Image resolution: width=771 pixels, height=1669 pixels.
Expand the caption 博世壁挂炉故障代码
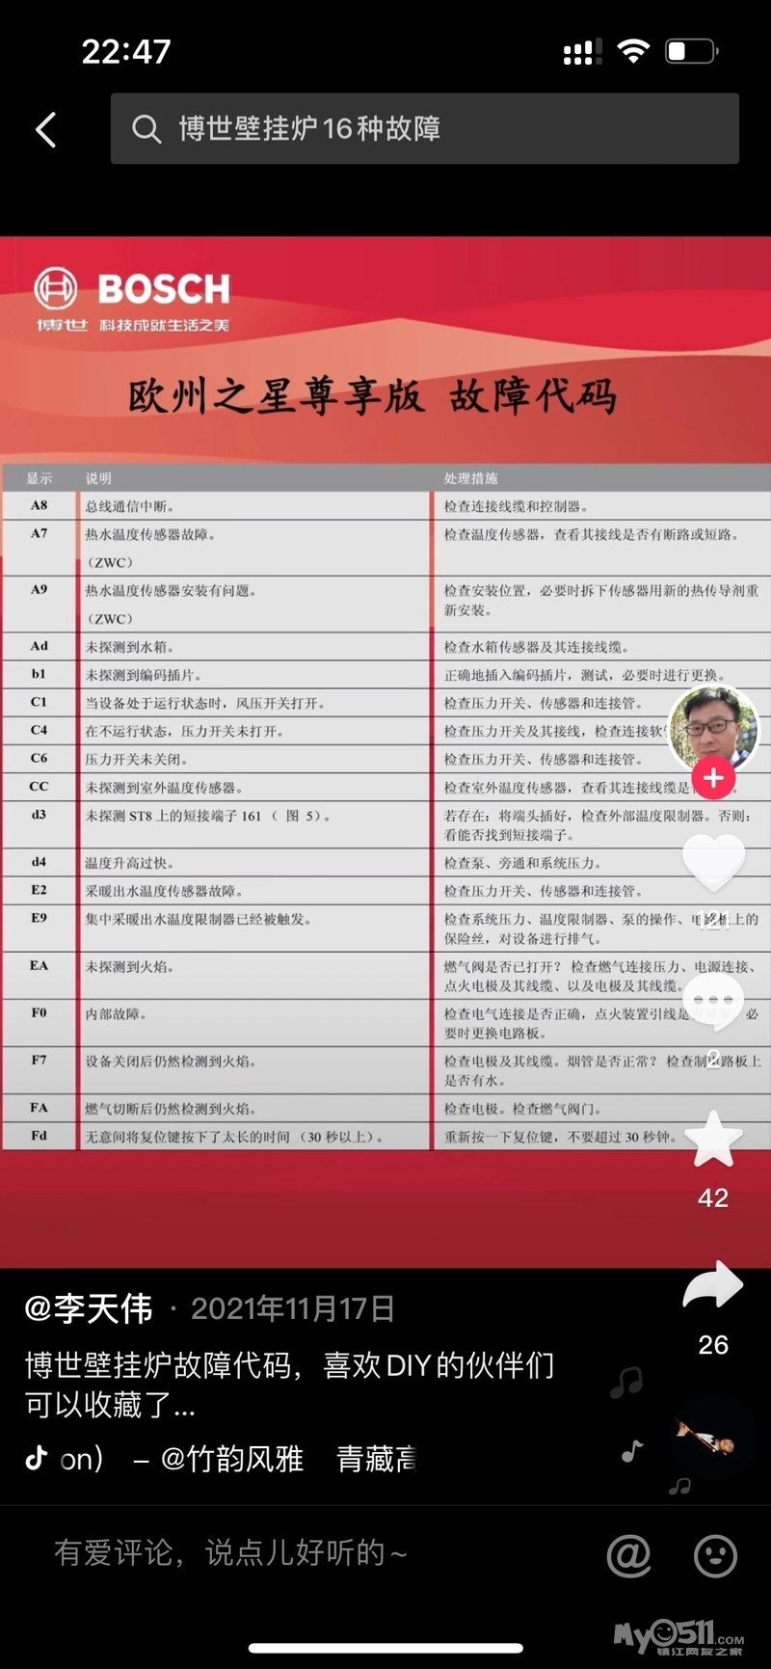point(289,1385)
